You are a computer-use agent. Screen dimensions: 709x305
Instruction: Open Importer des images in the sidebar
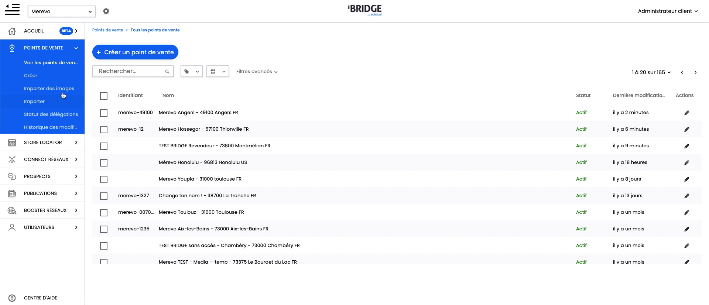tap(49, 89)
